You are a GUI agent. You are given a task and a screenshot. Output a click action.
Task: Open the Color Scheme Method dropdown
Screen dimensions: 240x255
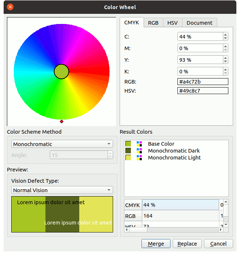pos(62,144)
